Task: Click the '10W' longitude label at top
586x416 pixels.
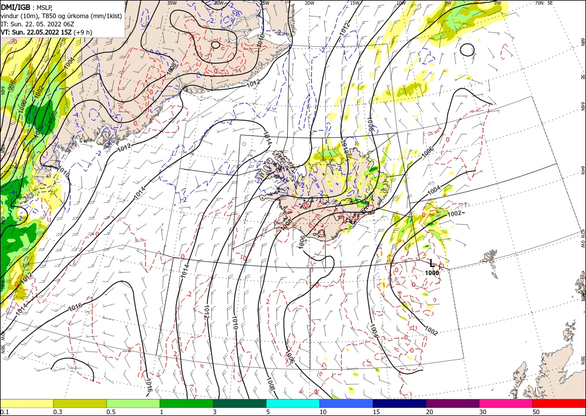Action: (401, 3)
